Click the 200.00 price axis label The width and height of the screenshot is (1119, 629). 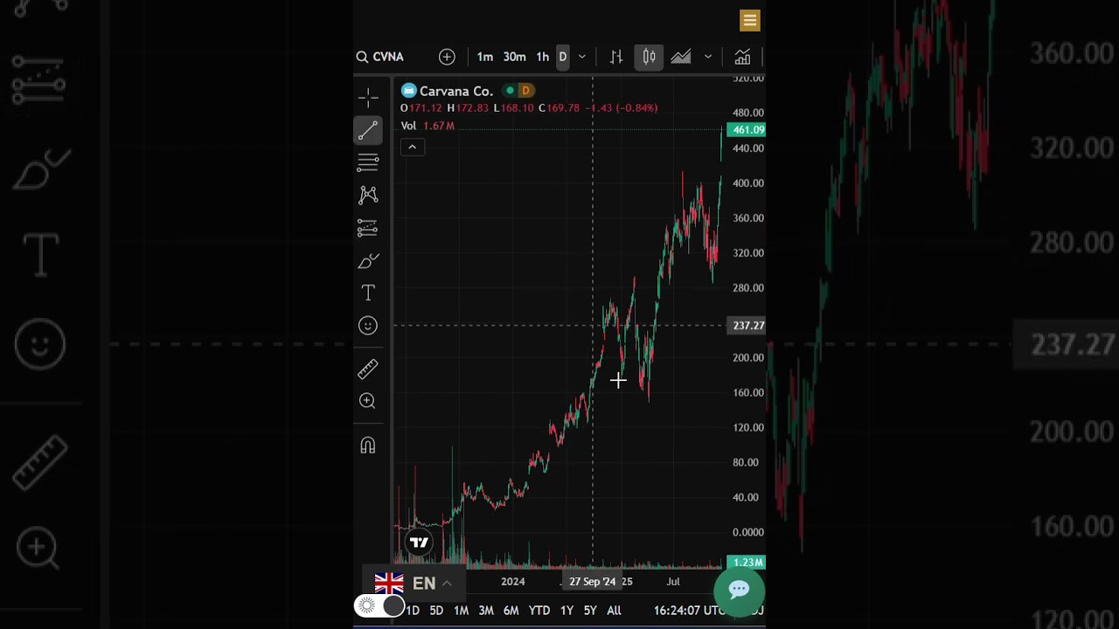[748, 357]
